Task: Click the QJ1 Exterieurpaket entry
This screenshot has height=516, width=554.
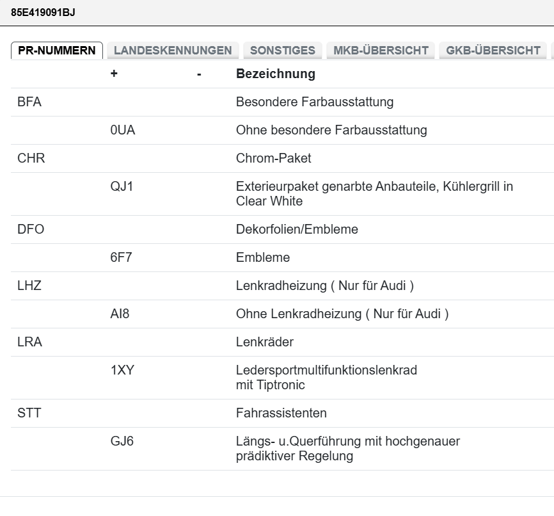Action: (x=282, y=194)
